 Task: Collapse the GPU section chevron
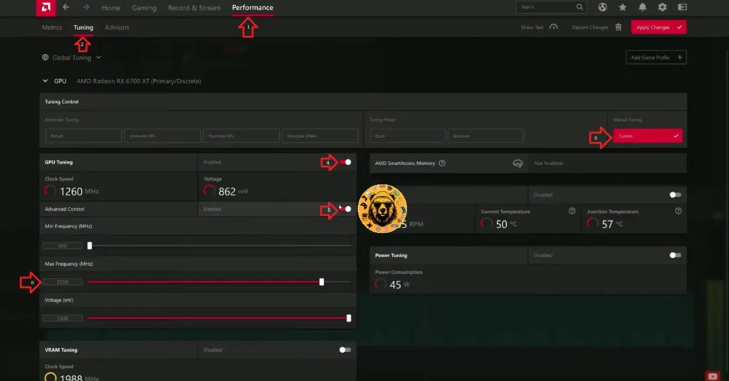(45, 81)
